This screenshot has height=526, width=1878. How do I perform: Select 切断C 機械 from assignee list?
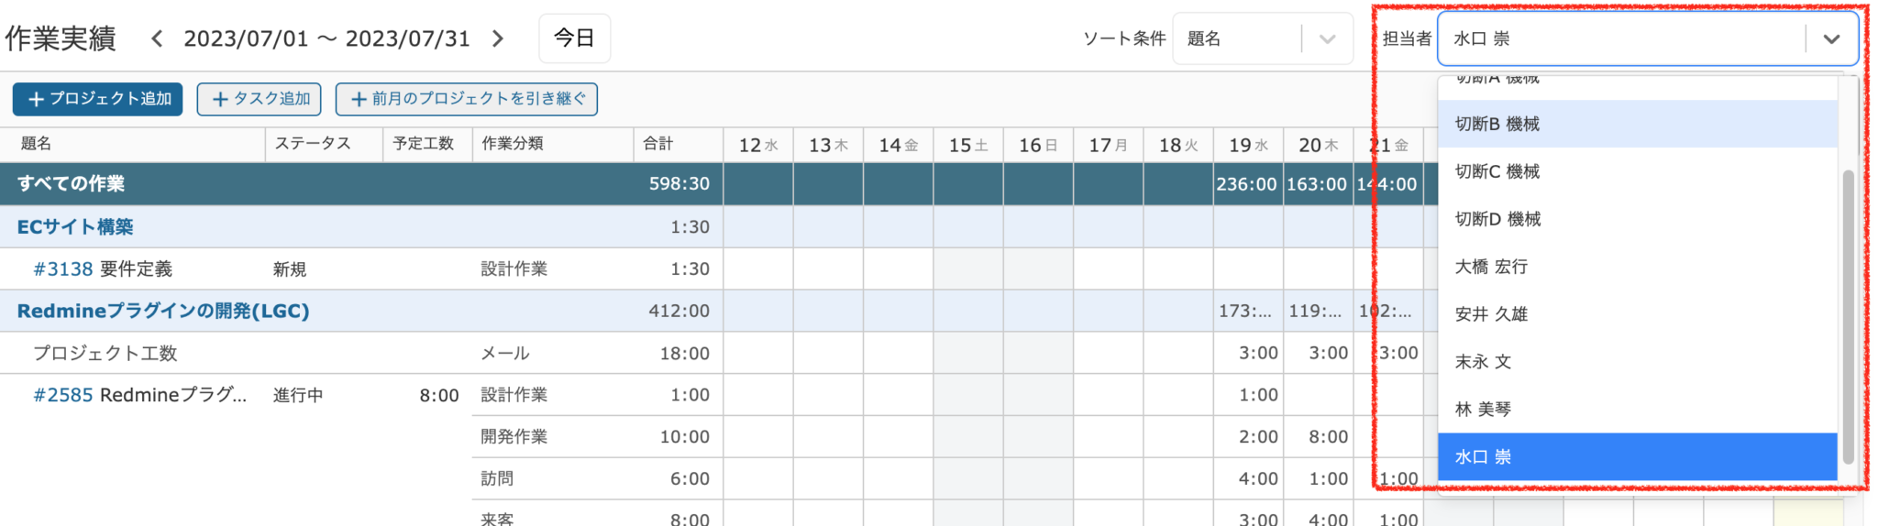(x=1497, y=171)
